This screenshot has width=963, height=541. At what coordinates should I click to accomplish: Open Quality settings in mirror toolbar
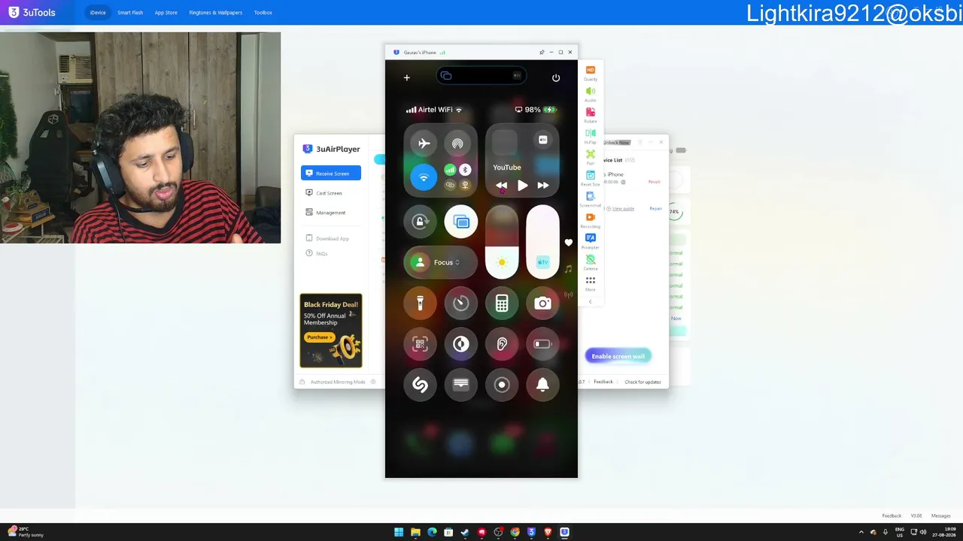[591, 73]
